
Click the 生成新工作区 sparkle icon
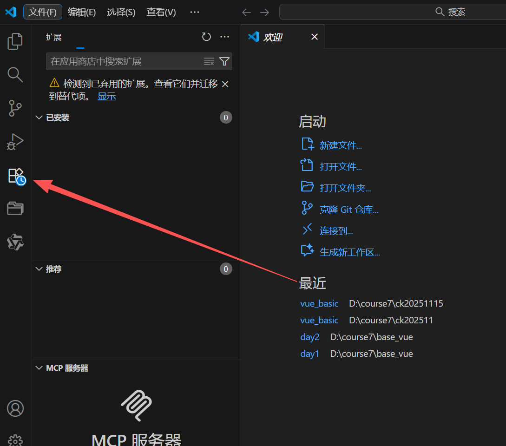(x=307, y=250)
